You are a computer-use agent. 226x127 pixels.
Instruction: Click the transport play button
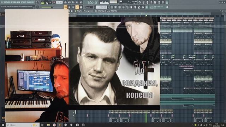click(47, 2)
